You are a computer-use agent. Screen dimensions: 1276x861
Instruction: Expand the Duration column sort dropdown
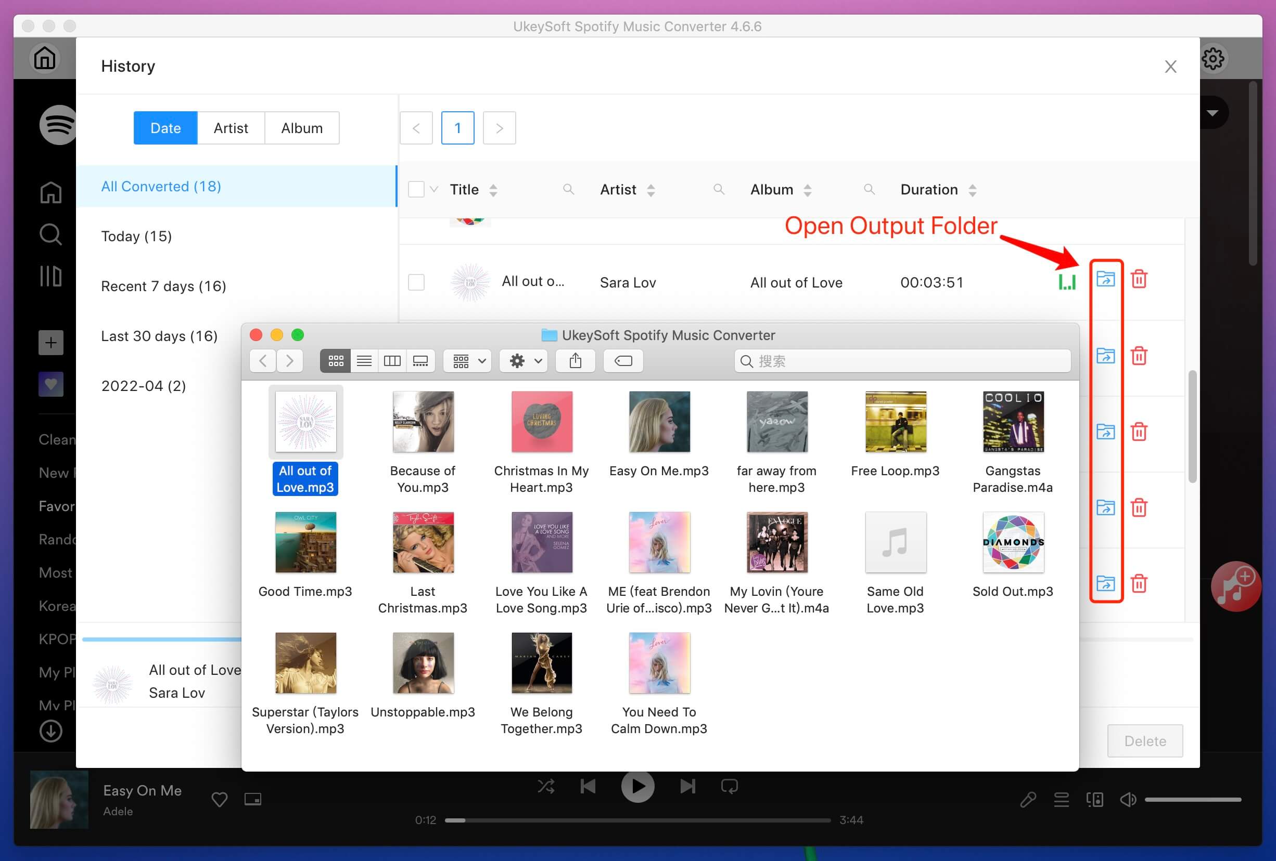point(975,189)
